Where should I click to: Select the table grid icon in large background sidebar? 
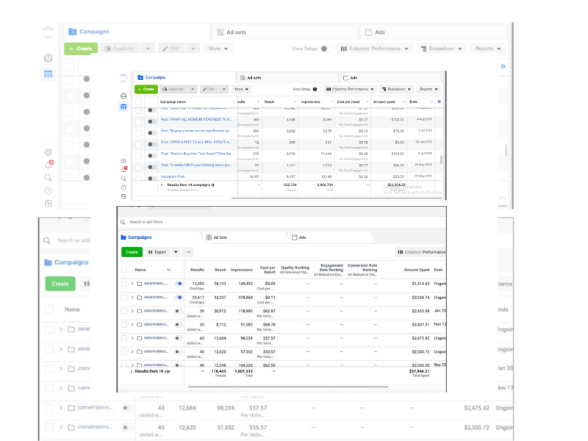coord(49,73)
